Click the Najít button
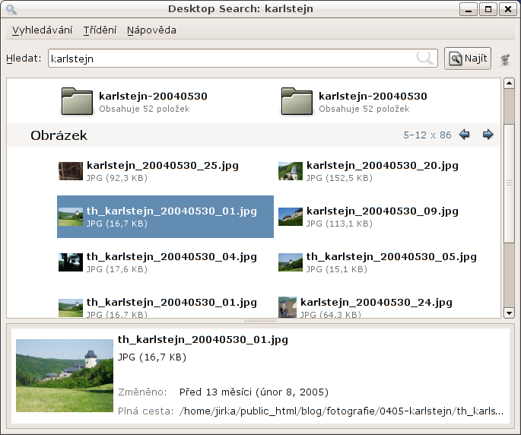This screenshot has width=521, height=435. coord(468,59)
